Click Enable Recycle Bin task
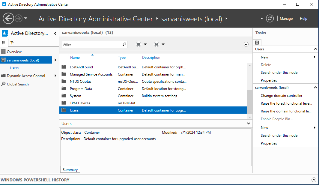 point(277,119)
